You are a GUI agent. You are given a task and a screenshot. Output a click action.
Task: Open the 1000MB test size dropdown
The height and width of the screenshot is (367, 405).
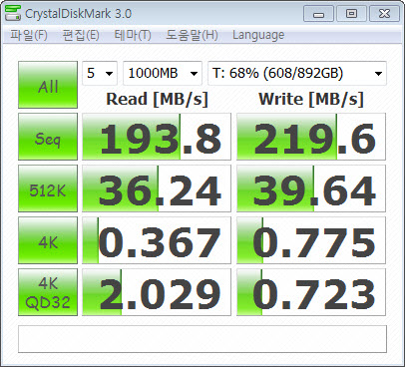[163, 73]
